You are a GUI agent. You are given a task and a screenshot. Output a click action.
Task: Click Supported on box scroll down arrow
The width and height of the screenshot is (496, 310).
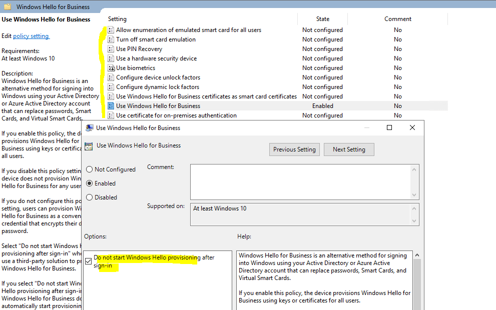[x=414, y=221]
